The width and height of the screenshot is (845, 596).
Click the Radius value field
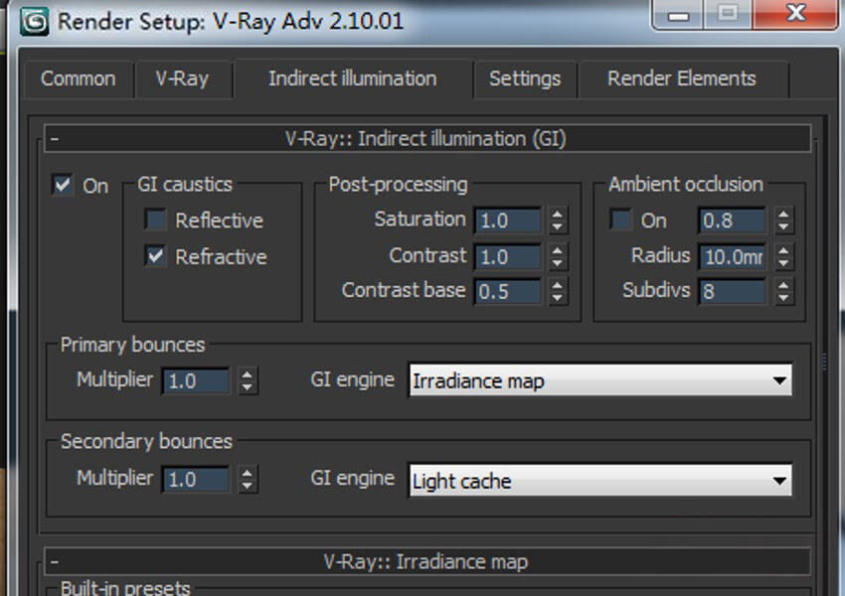coord(732,256)
